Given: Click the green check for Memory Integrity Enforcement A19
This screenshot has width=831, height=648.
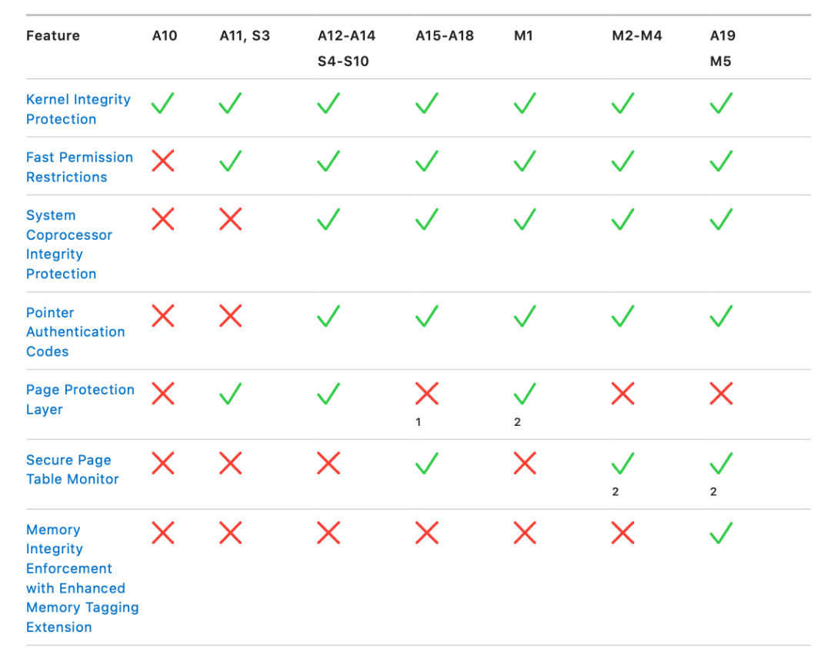Looking at the screenshot, I should point(721,533).
